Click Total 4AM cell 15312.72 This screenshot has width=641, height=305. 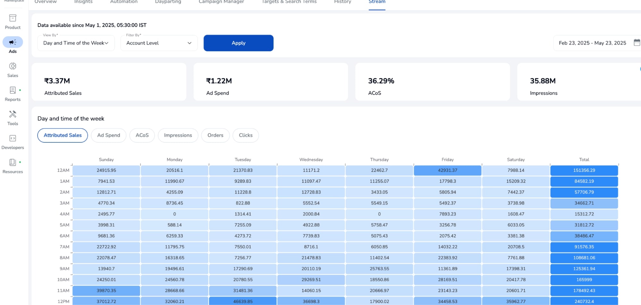pos(584,214)
